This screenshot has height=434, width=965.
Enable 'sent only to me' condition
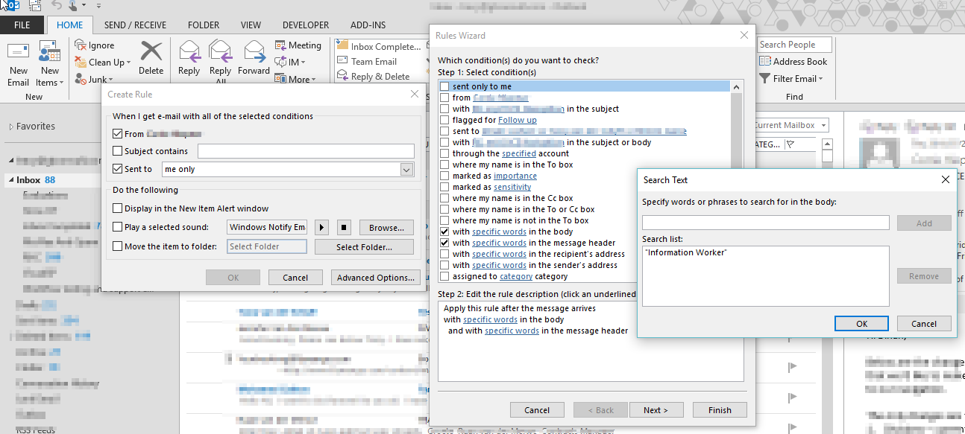pos(444,86)
